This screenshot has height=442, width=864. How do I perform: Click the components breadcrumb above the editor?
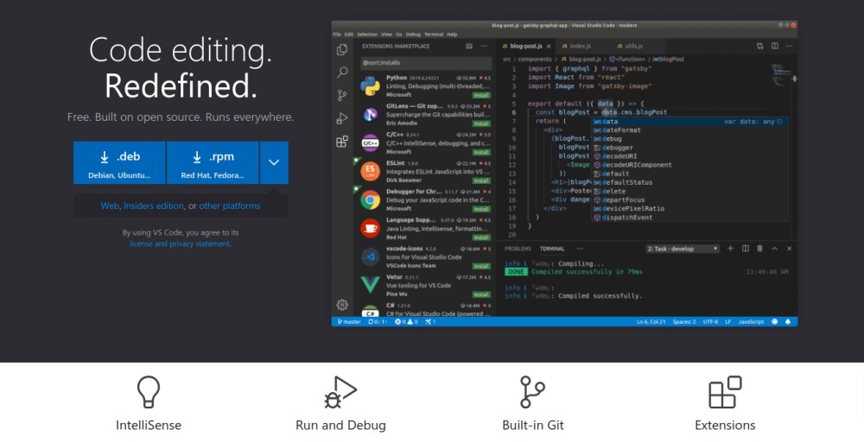535,59
